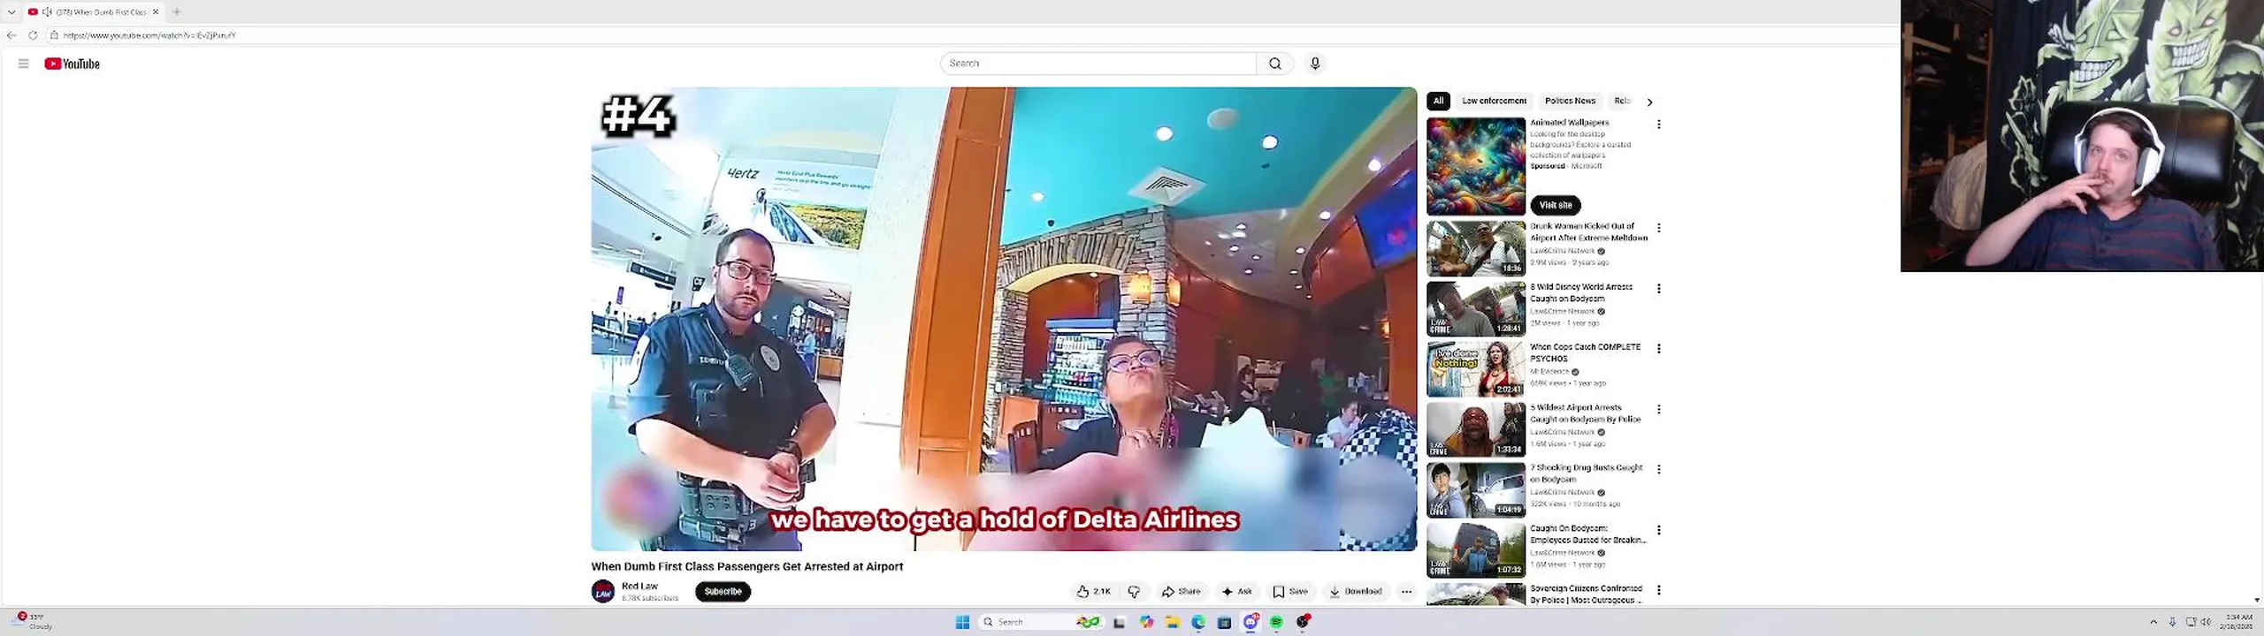Open options for Drunk Woman Kicked Out video

tap(1658, 228)
